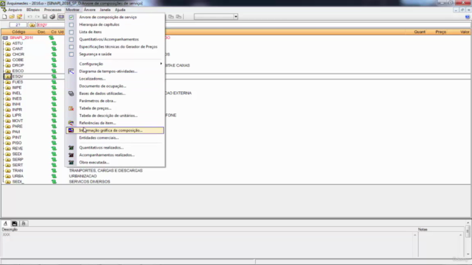This screenshot has height=265, width=472.
Task: Select the text description tab icon
Action: 5,224
